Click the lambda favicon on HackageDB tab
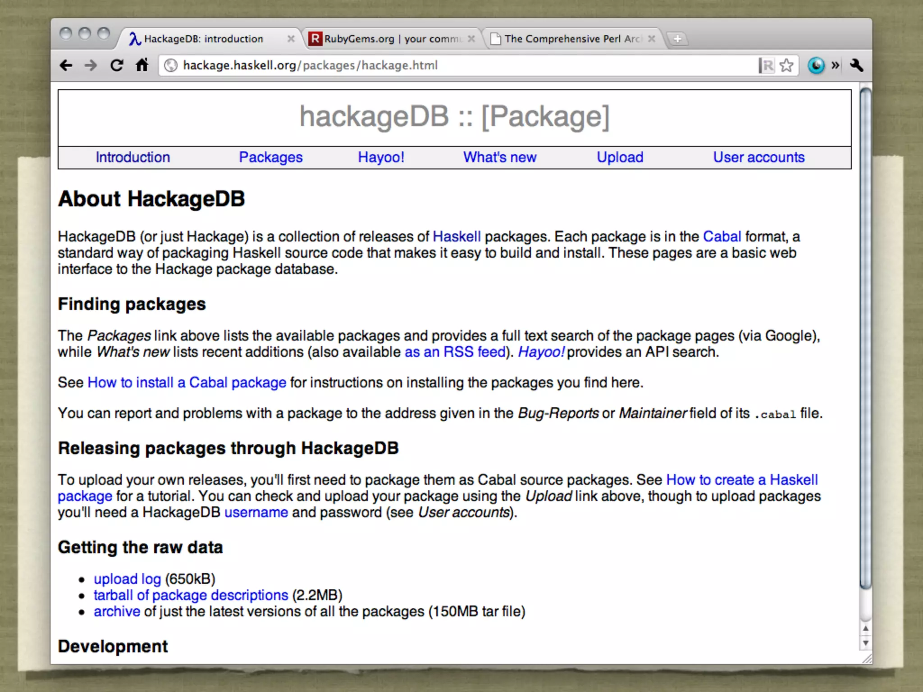The width and height of the screenshot is (923, 692). pyautogui.click(x=135, y=39)
